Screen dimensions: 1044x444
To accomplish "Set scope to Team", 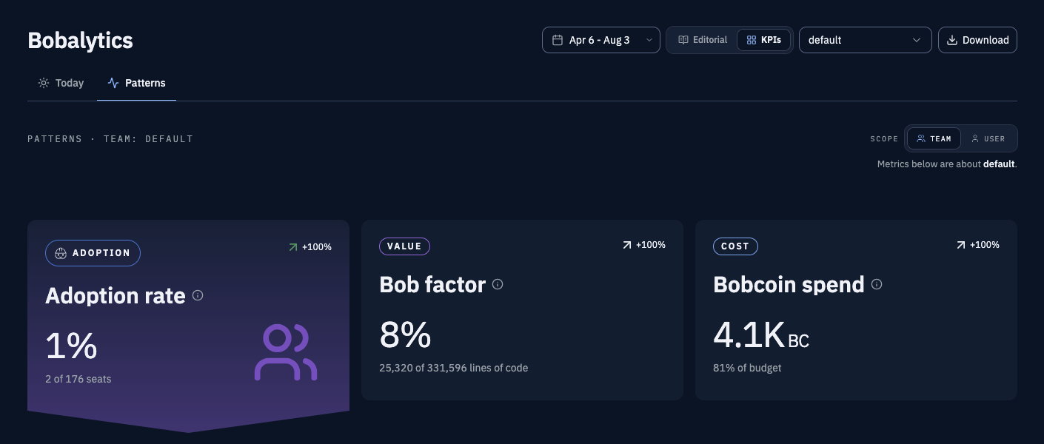I will pyautogui.click(x=934, y=138).
